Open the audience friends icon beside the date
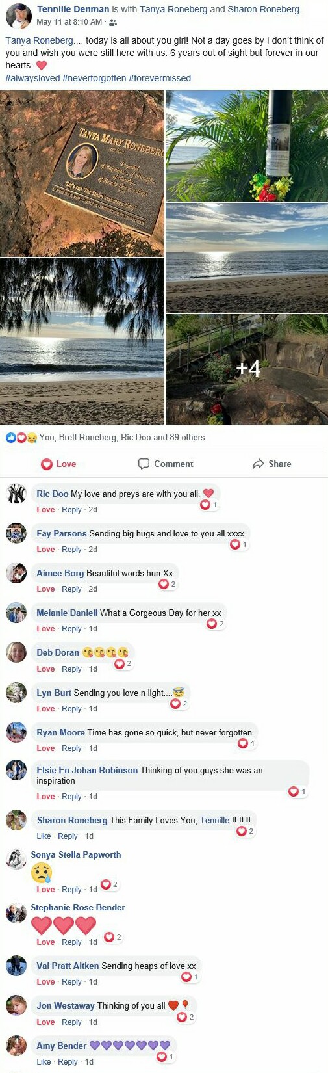The image size is (328, 1073). click(113, 22)
